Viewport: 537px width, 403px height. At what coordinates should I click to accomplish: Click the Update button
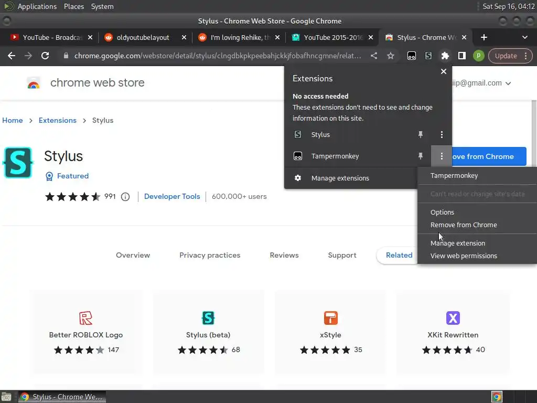(x=506, y=56)
